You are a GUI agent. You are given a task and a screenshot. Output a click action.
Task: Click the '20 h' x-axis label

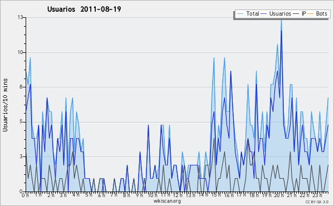coord(279,195)
